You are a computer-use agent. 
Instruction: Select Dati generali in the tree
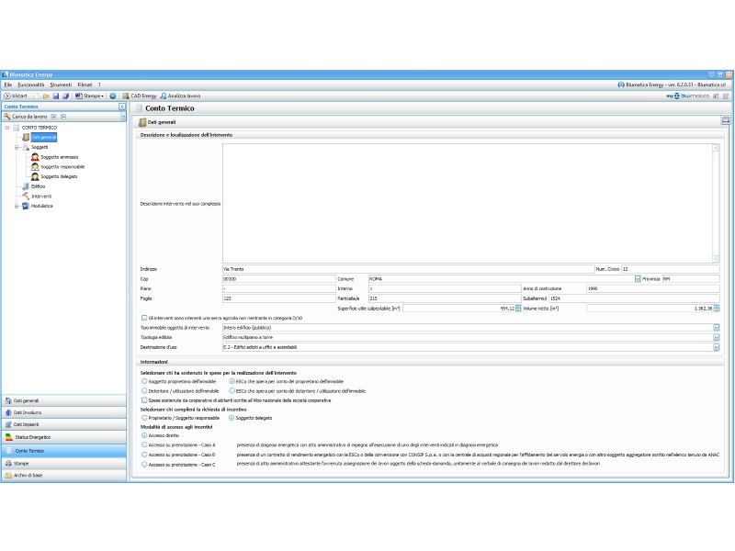(44, 137)
